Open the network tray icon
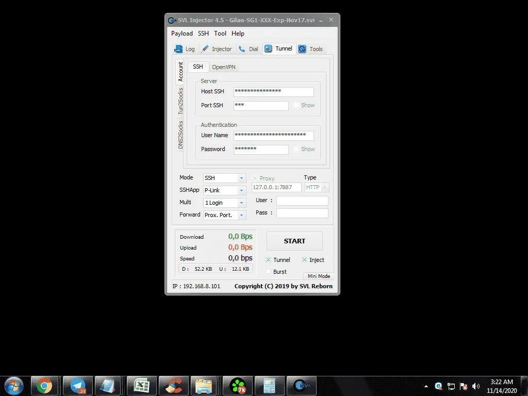The height and width of the screenshot is (396, 528). point(451,386)
